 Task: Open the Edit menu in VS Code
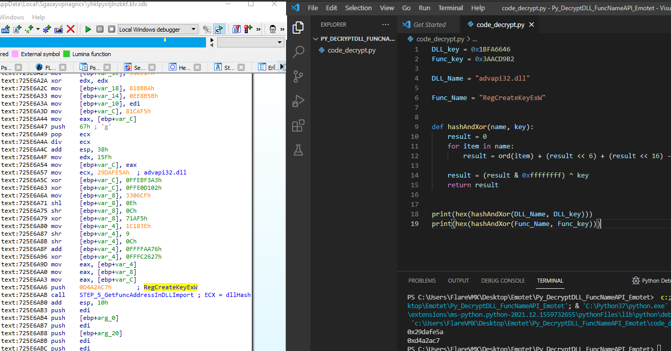tap(331, 8)
